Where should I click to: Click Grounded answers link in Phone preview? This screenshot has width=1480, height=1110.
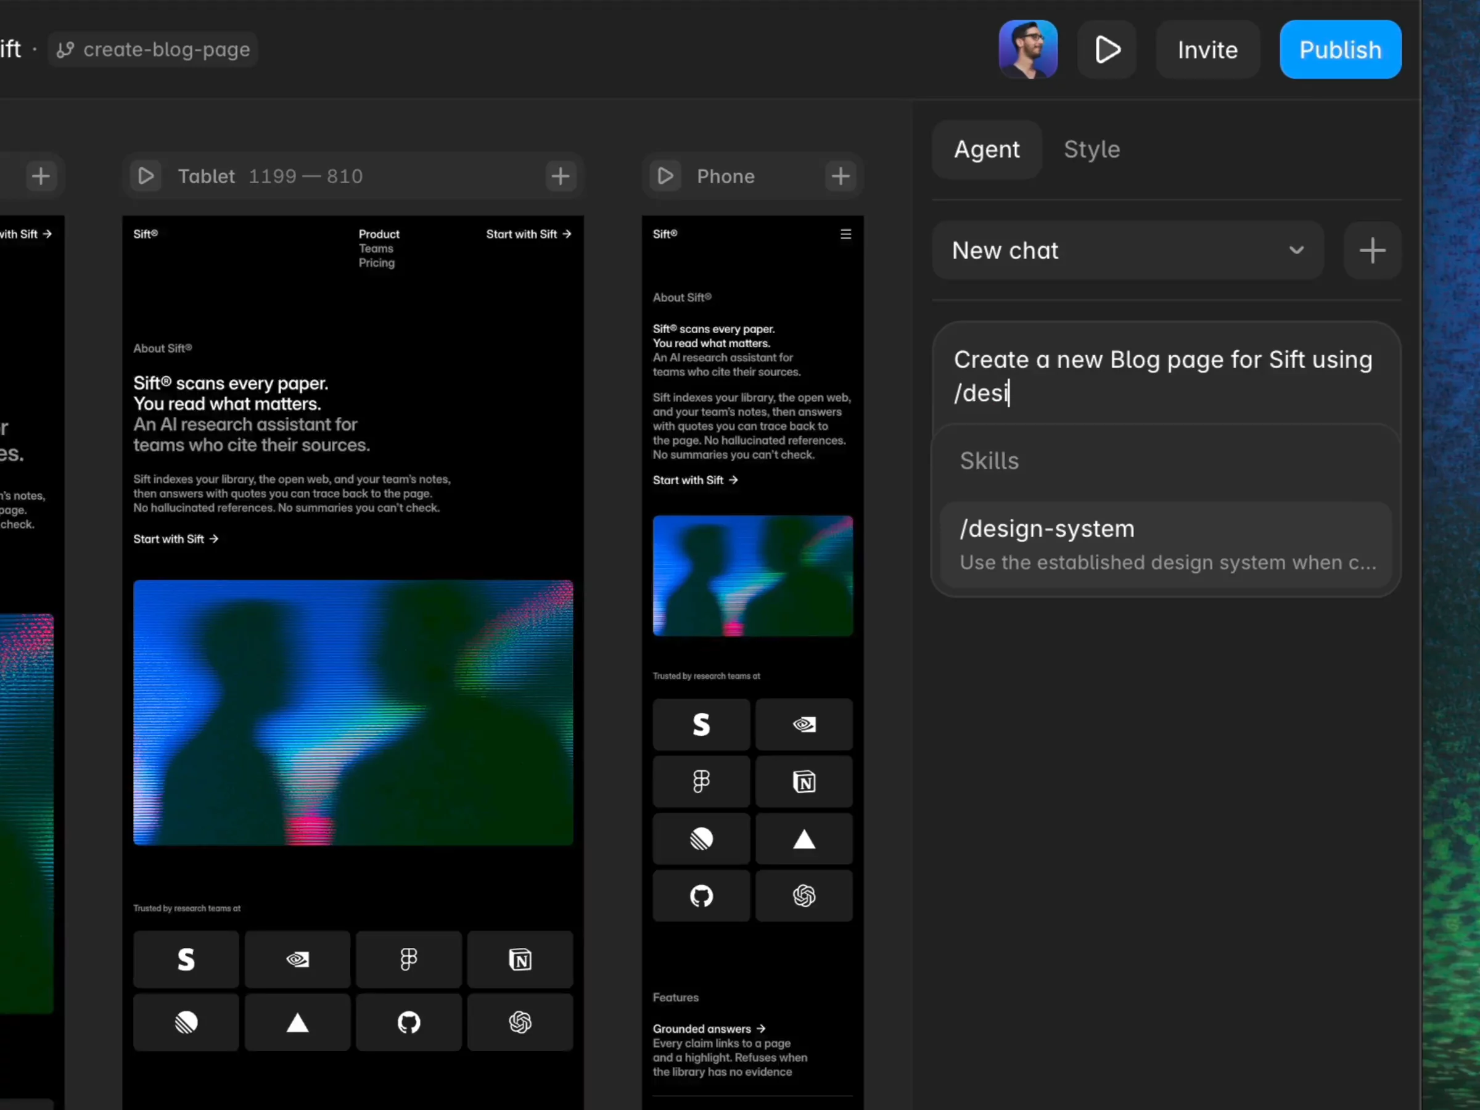click(x=709, y=1029)
